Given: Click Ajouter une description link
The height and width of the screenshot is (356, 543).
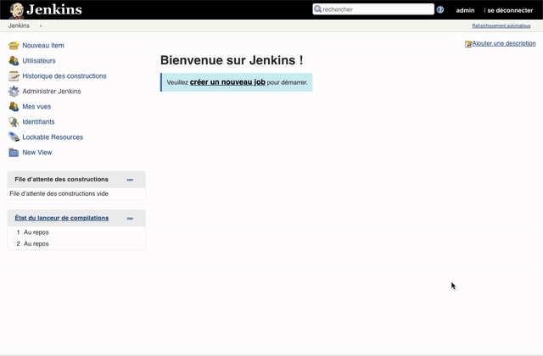Looking at the screenshot, I should point(504,43).
